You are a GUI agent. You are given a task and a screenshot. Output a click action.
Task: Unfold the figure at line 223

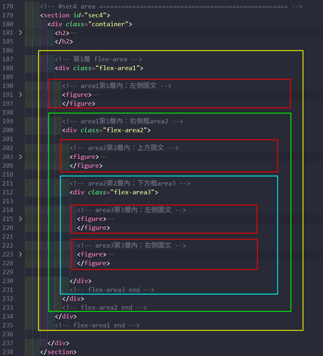(20, 254)
